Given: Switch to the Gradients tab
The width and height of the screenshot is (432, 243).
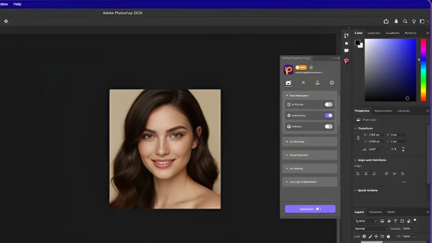Looking at the screenshot, I should (393, 33).
